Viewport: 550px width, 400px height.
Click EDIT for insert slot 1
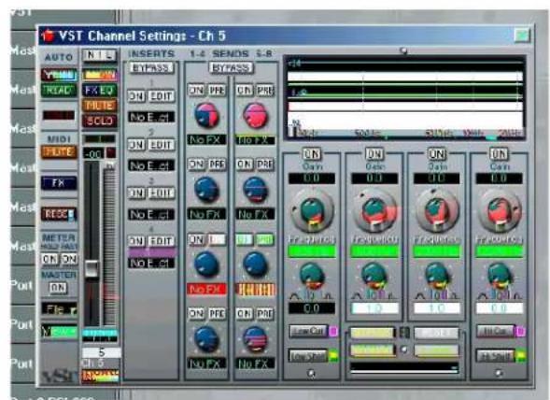click(x=161, y=96)
